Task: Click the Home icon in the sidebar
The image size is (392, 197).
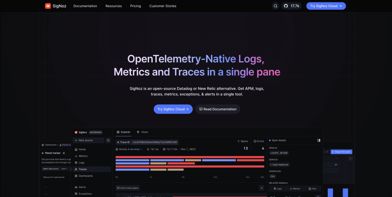Action: (x=76, y=149)
